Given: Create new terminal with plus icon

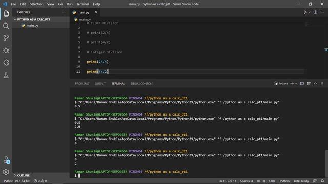Looking at the screenshot, I should (292, 84).
